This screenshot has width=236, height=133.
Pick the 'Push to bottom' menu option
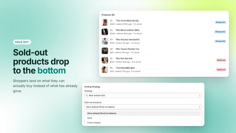(94, 123)
